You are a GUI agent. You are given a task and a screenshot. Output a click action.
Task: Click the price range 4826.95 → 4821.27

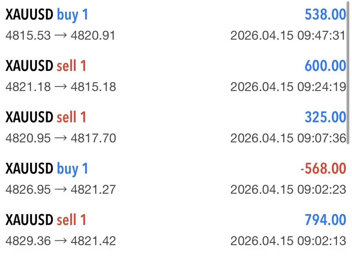[x=61, y=190]
